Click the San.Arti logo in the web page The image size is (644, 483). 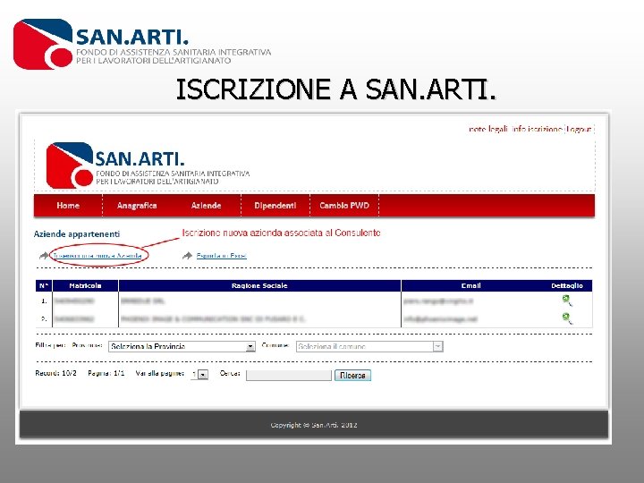tap(148, 165)
